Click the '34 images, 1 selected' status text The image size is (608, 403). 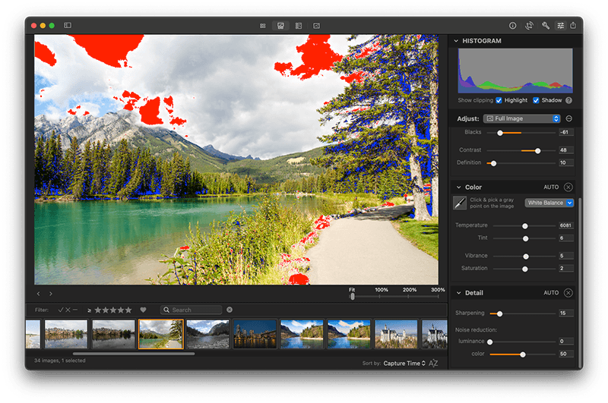pos(60,360)
